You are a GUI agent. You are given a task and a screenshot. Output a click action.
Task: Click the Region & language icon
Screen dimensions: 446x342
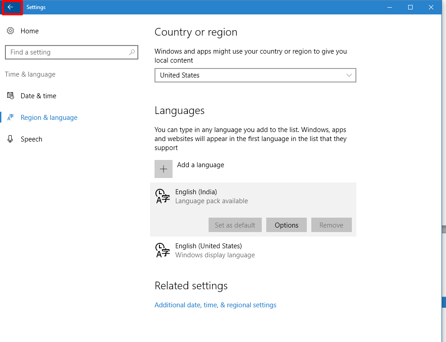point(10,118)
